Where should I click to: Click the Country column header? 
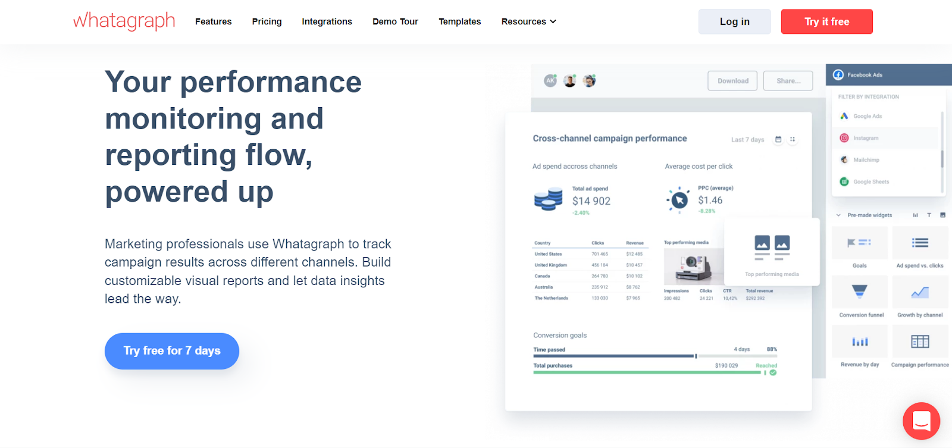[x=542, y=243]
